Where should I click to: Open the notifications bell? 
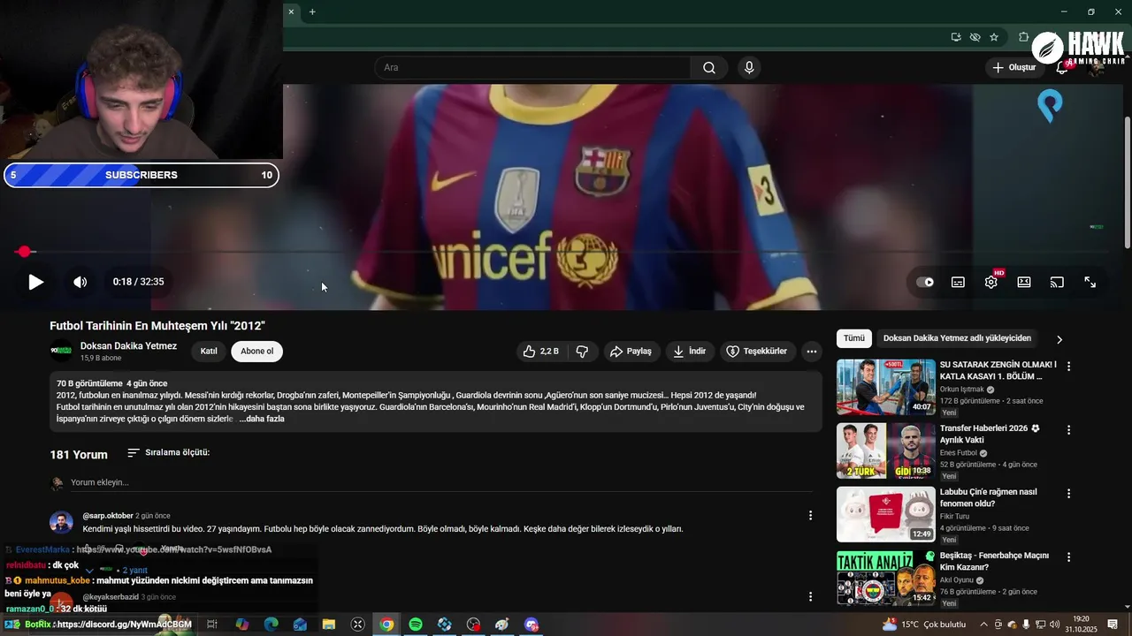coord(1064,68)
